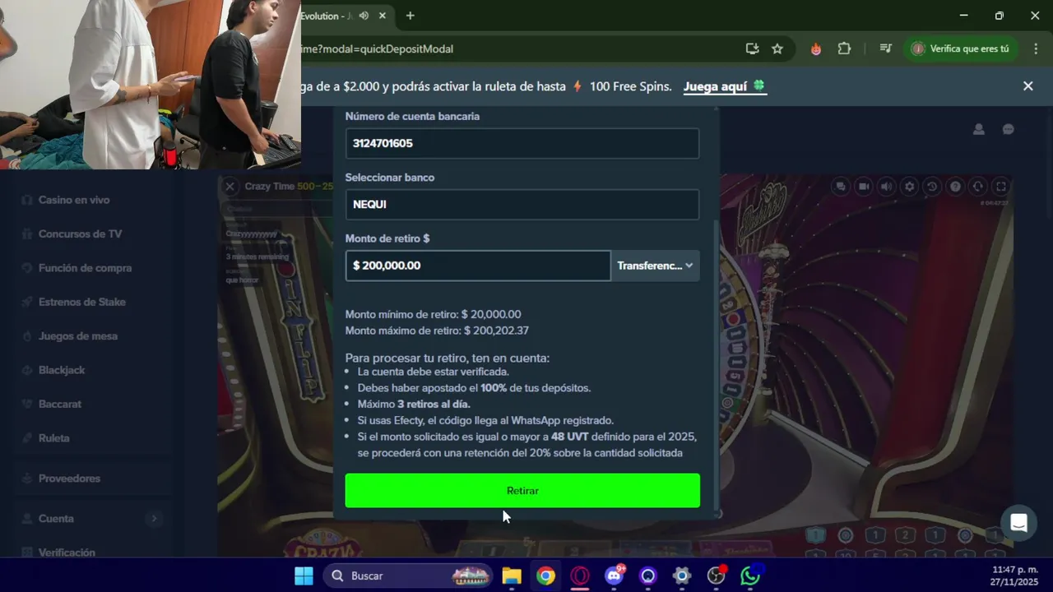The height and width of the screenshot is (592, 1053).
Task: Open Discord from the taskbar
Action: 614,576
